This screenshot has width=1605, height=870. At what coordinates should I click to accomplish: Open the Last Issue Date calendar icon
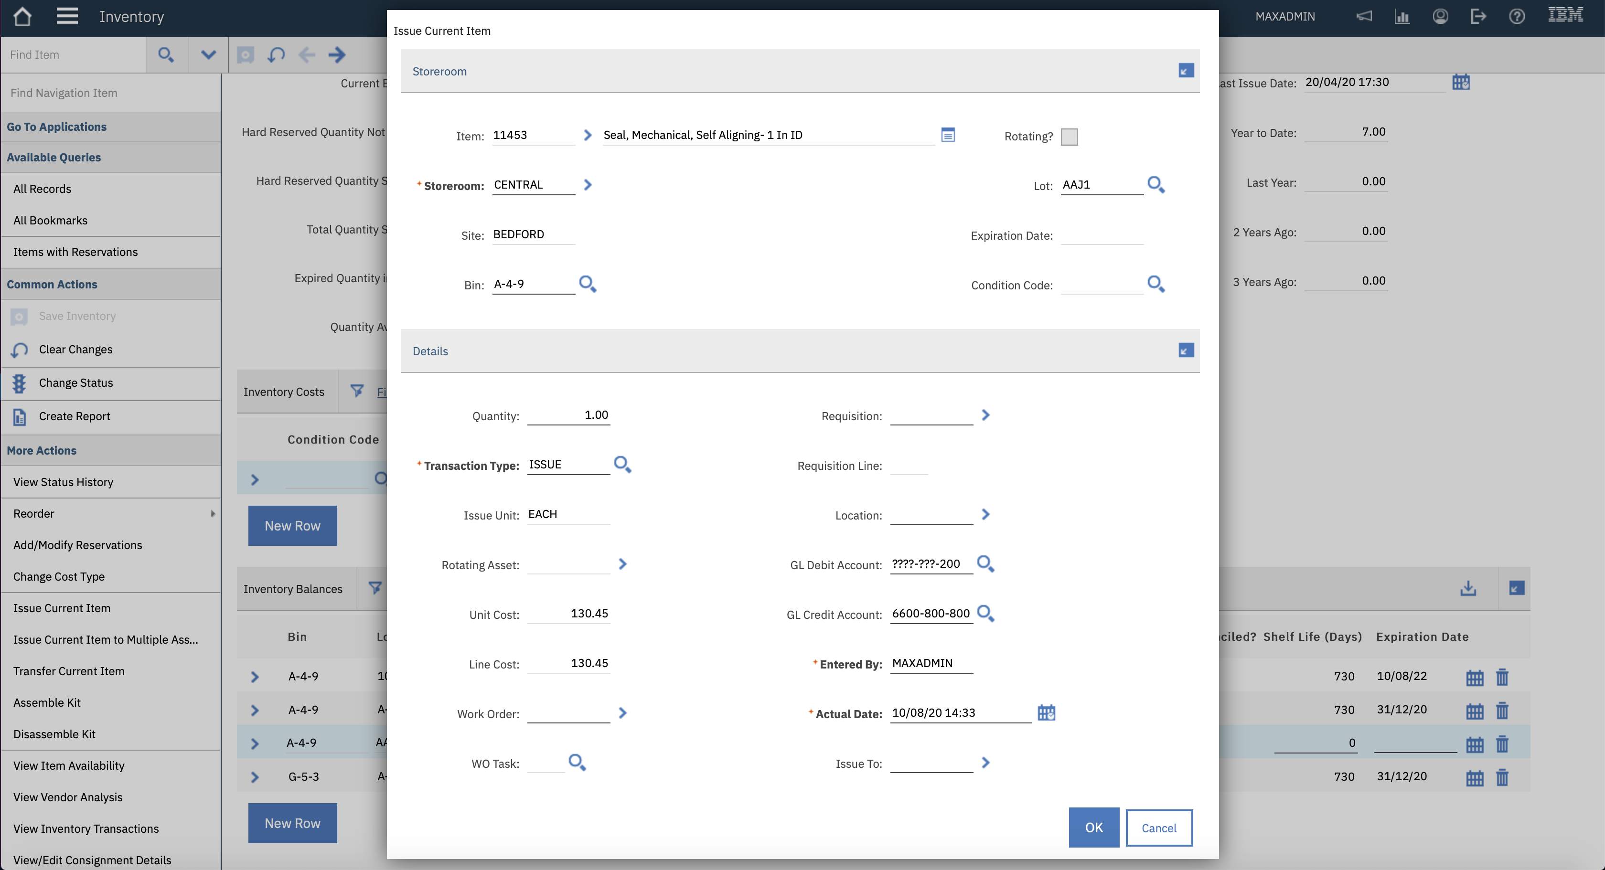pyautogui.click(x=1461, y=82)
